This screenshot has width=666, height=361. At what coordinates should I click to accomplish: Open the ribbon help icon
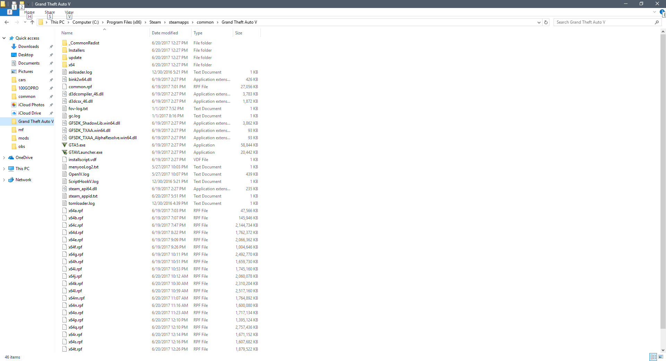pos(662,12)
